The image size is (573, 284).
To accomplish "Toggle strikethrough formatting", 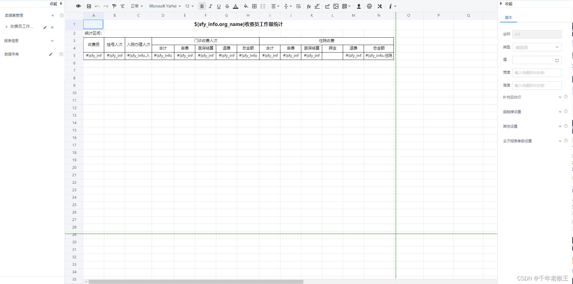I will 227,6.
